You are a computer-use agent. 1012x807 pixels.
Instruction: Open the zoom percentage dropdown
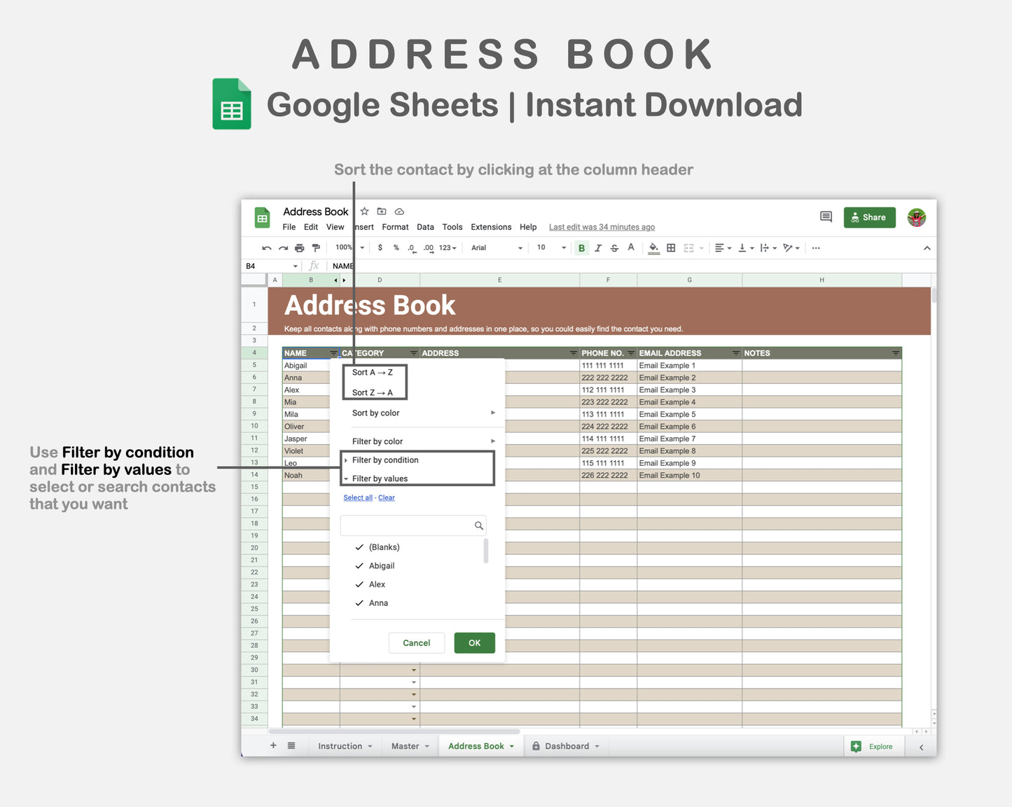(348, 247)
